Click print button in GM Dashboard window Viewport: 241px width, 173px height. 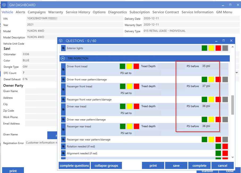pos(13,170)
